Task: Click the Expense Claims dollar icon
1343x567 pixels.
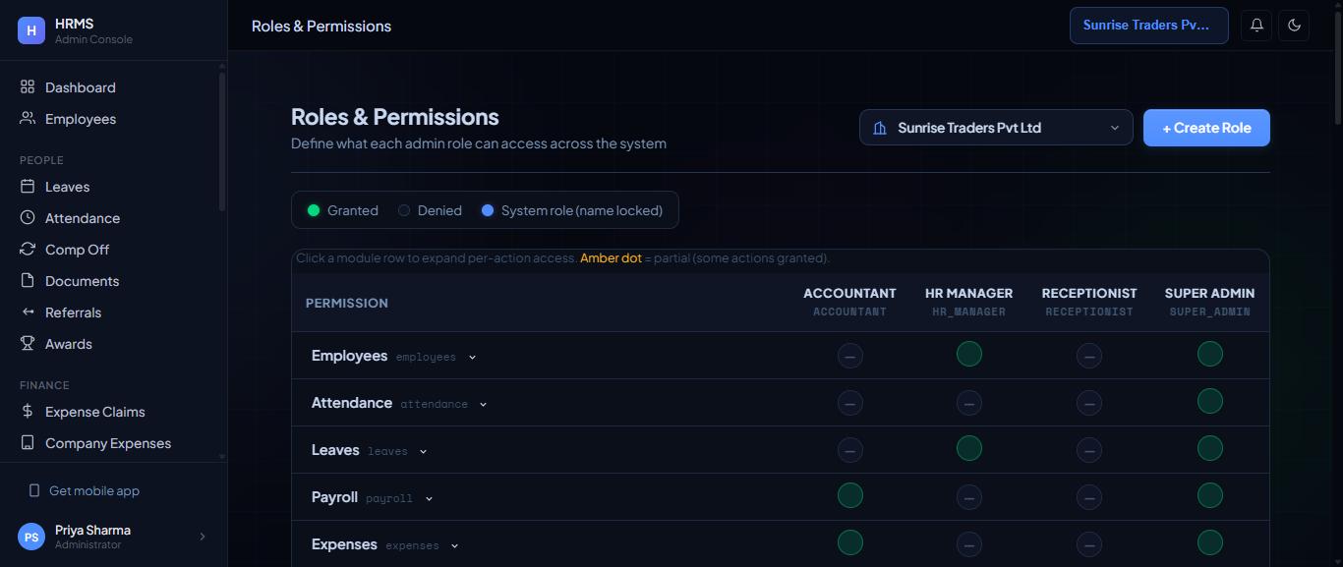Action: point(28,412)
